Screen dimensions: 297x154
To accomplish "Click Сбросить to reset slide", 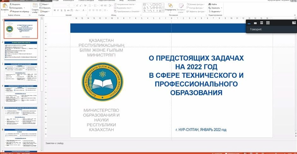I will pyautogui.click(x=45, y=8).
